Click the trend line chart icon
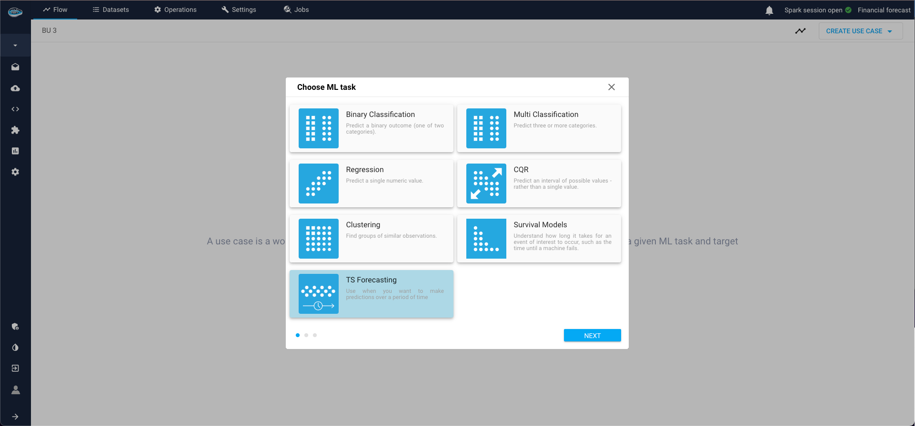Viewport: 915px width, 426px height. click(x=800, y=31)
